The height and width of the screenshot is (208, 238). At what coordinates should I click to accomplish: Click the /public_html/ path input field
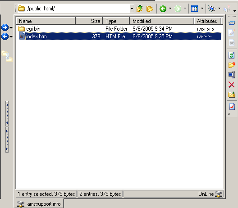coord(73,9)
